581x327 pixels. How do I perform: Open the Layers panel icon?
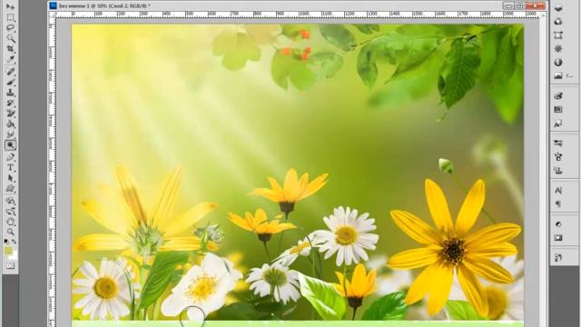(x=558, y=8)
